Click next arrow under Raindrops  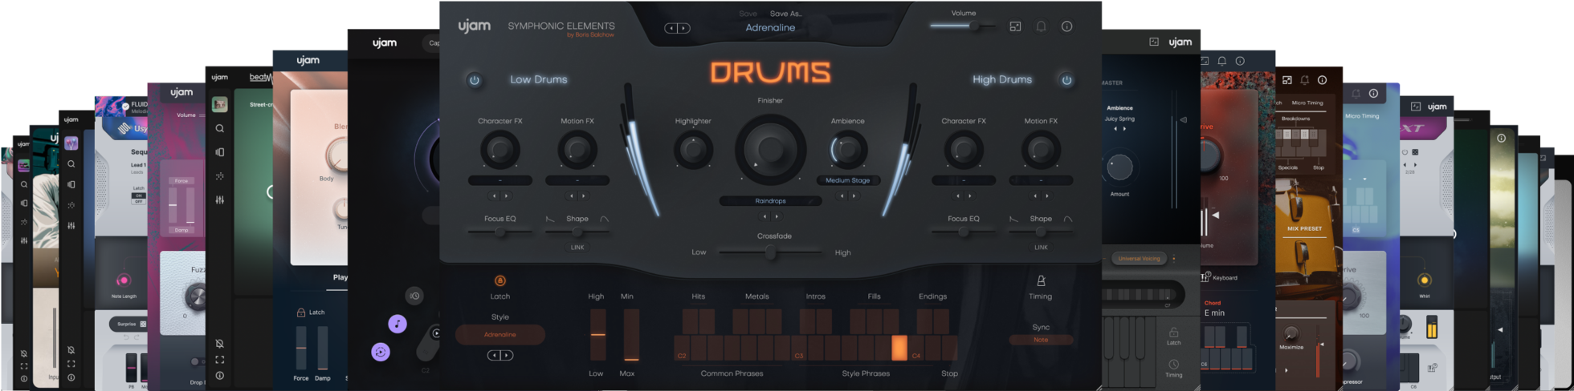pos(777,216)
